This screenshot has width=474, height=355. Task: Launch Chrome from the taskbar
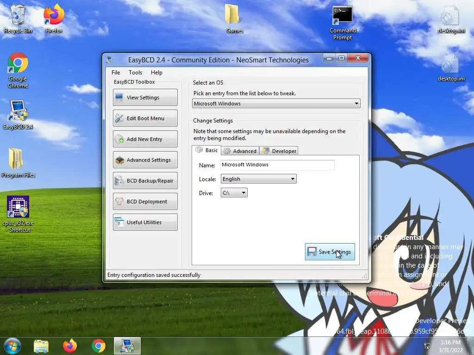point(99,346)
